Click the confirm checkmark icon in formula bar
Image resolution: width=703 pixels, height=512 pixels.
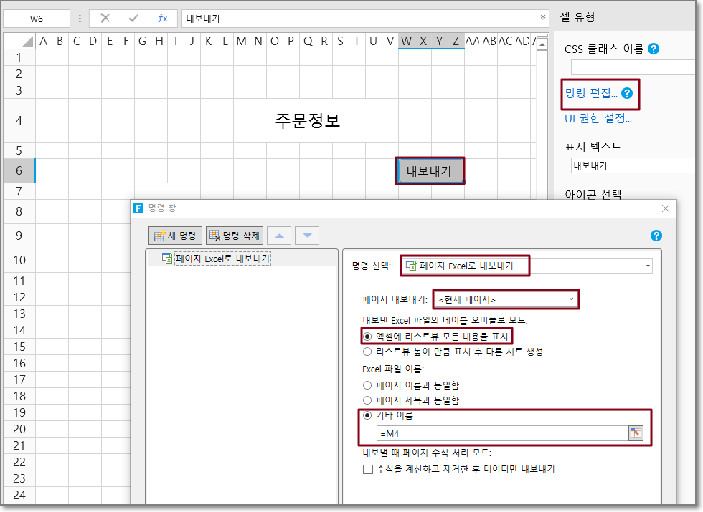coord(133,19)
